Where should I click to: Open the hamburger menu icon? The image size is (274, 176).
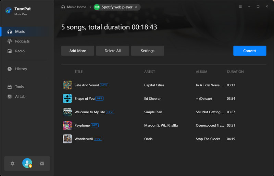[x=240, y=7]
